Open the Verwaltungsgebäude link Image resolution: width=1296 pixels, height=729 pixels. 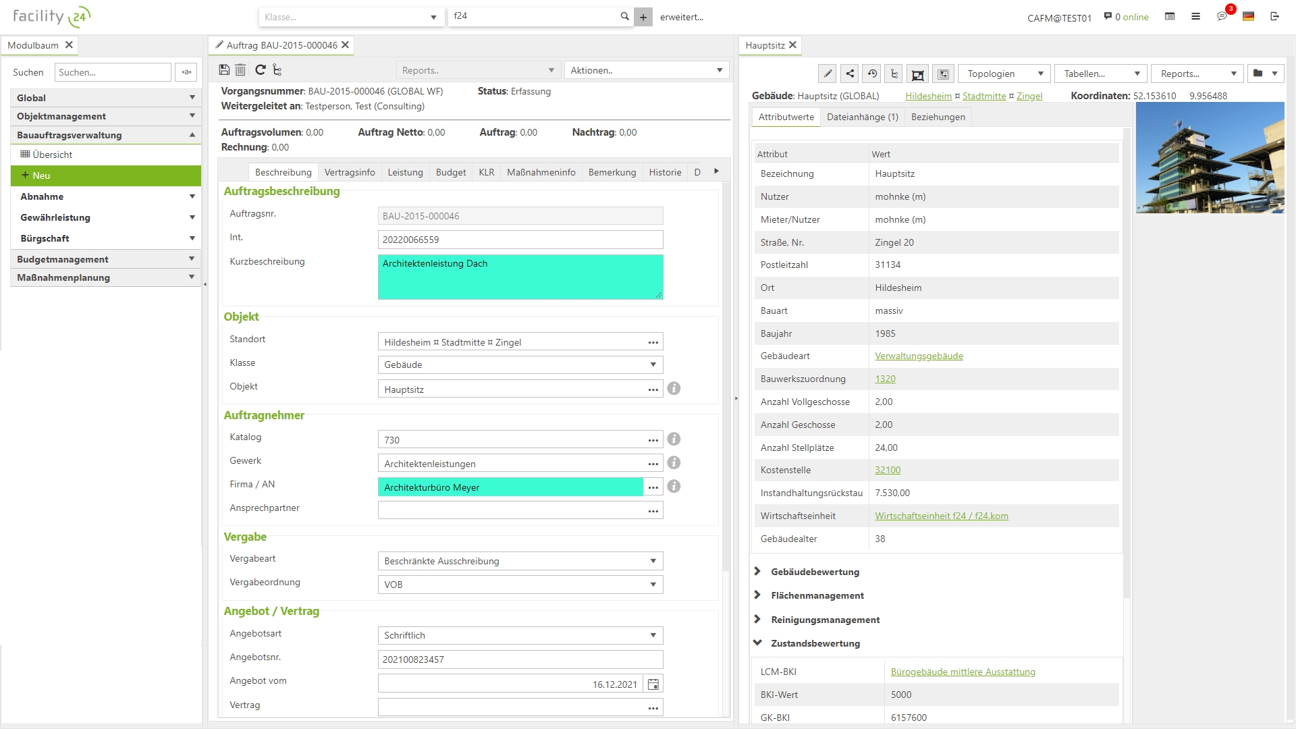pos(919,356)
